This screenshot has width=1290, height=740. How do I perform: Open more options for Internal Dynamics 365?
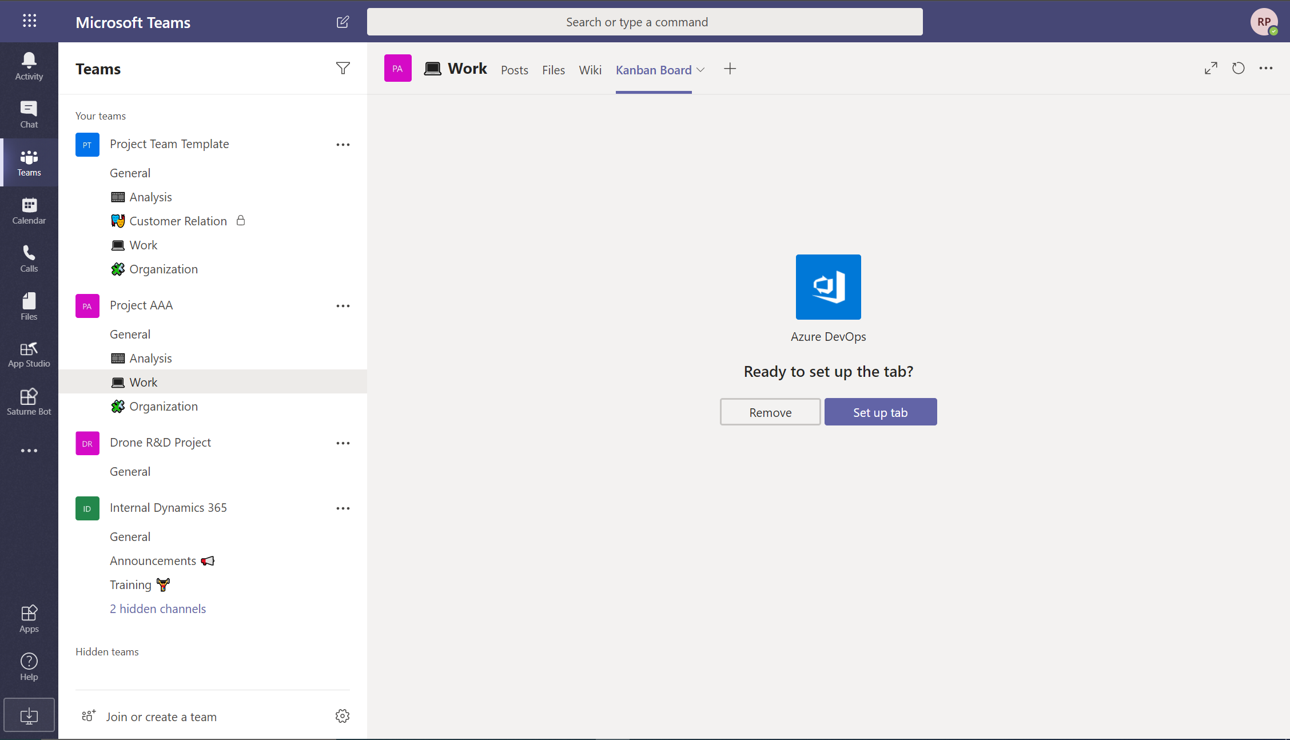click(x=343, y=508)
